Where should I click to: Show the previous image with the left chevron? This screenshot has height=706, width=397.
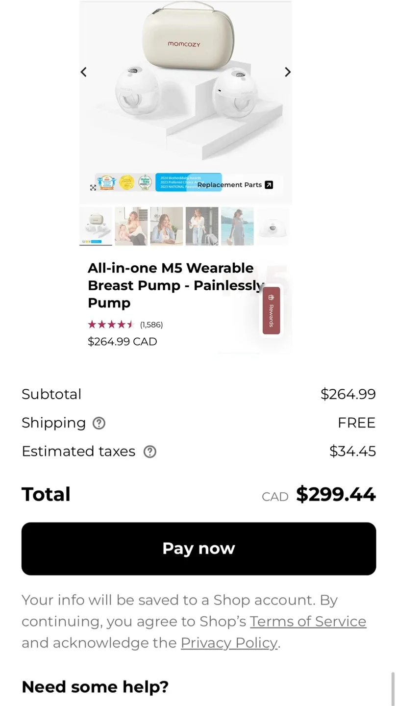pyautogui.click(x=83, y=72)
